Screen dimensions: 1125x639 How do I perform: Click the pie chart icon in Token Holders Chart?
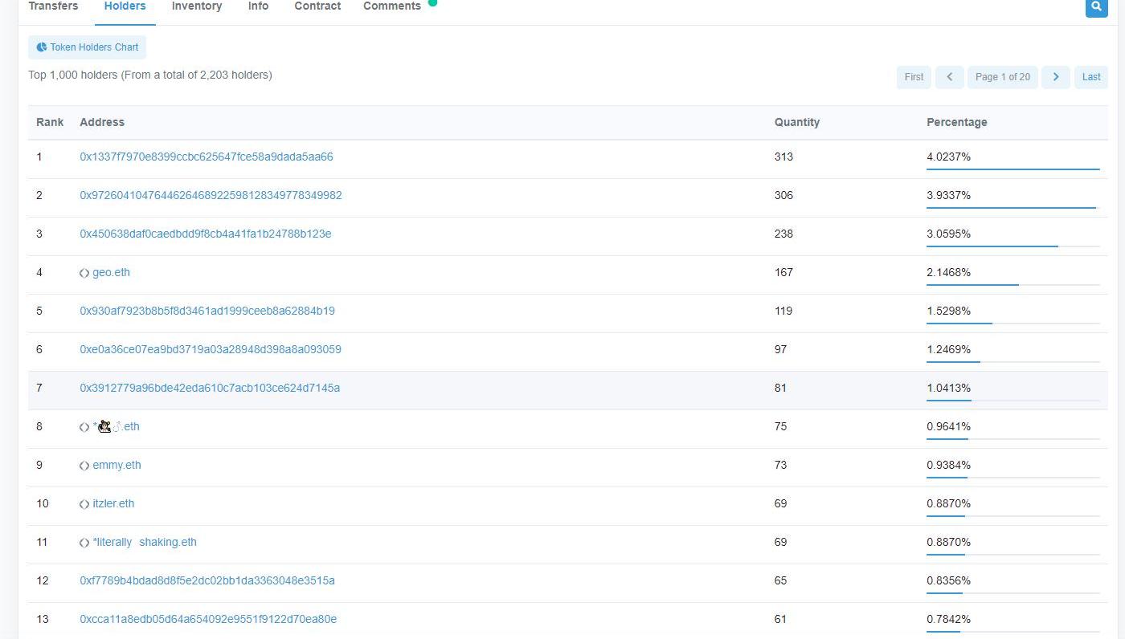[x=42, y=47]
